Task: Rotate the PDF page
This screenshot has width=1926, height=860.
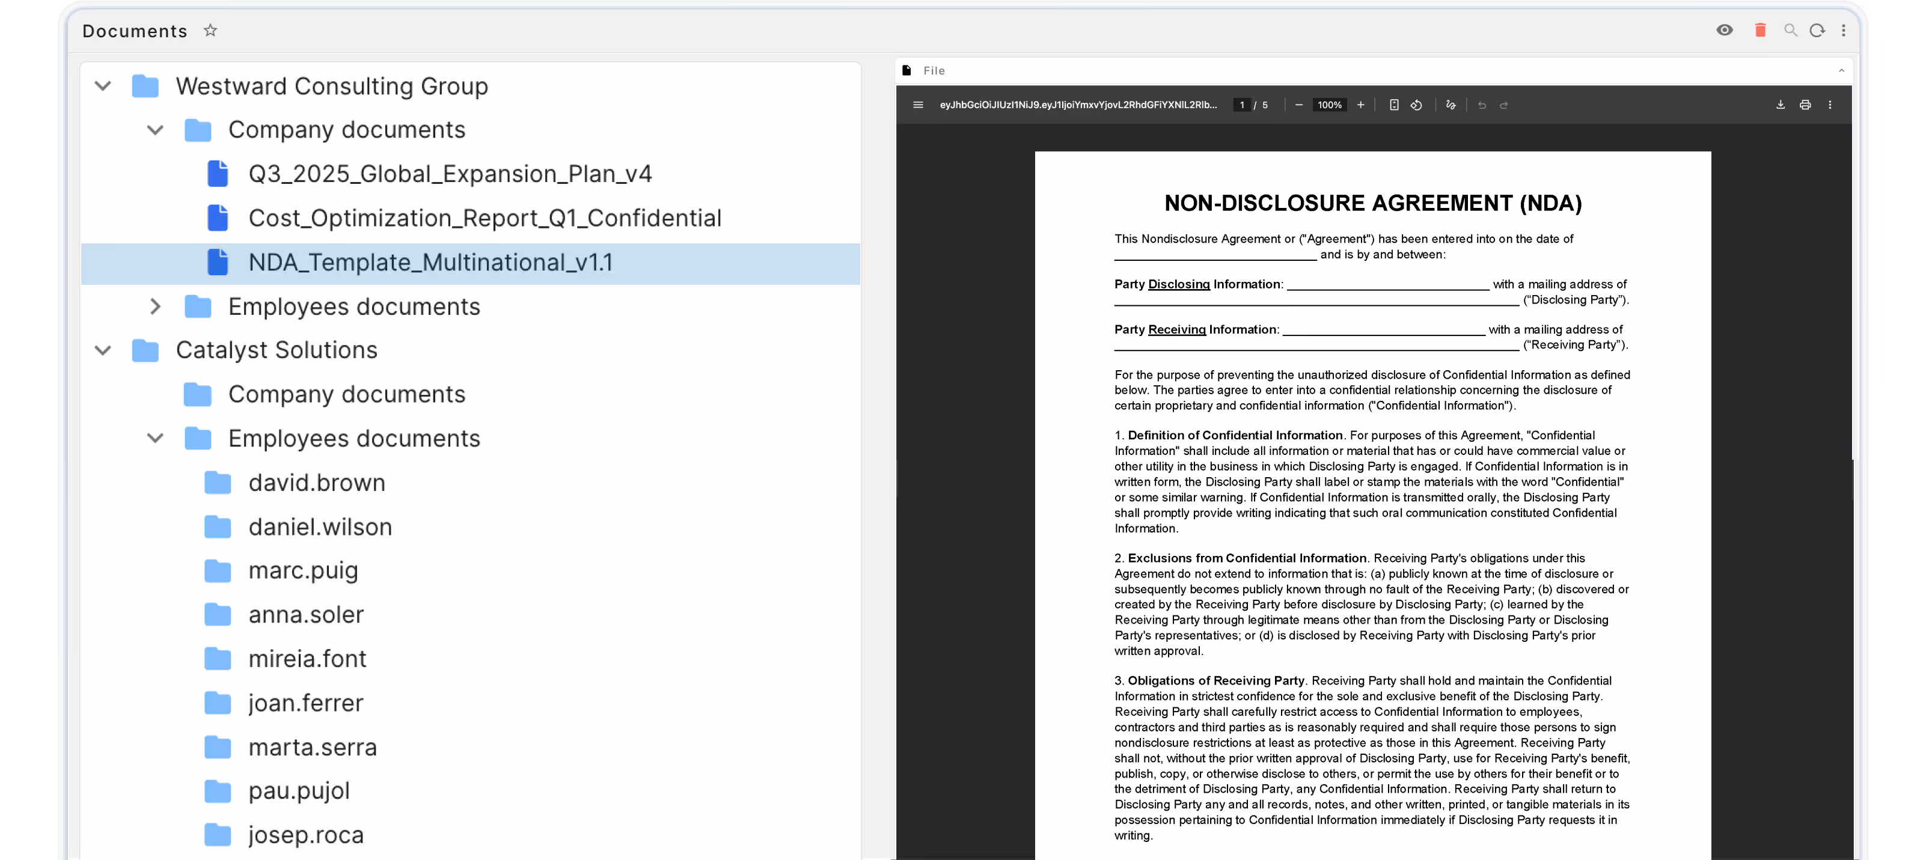Action: point(1416,105)
